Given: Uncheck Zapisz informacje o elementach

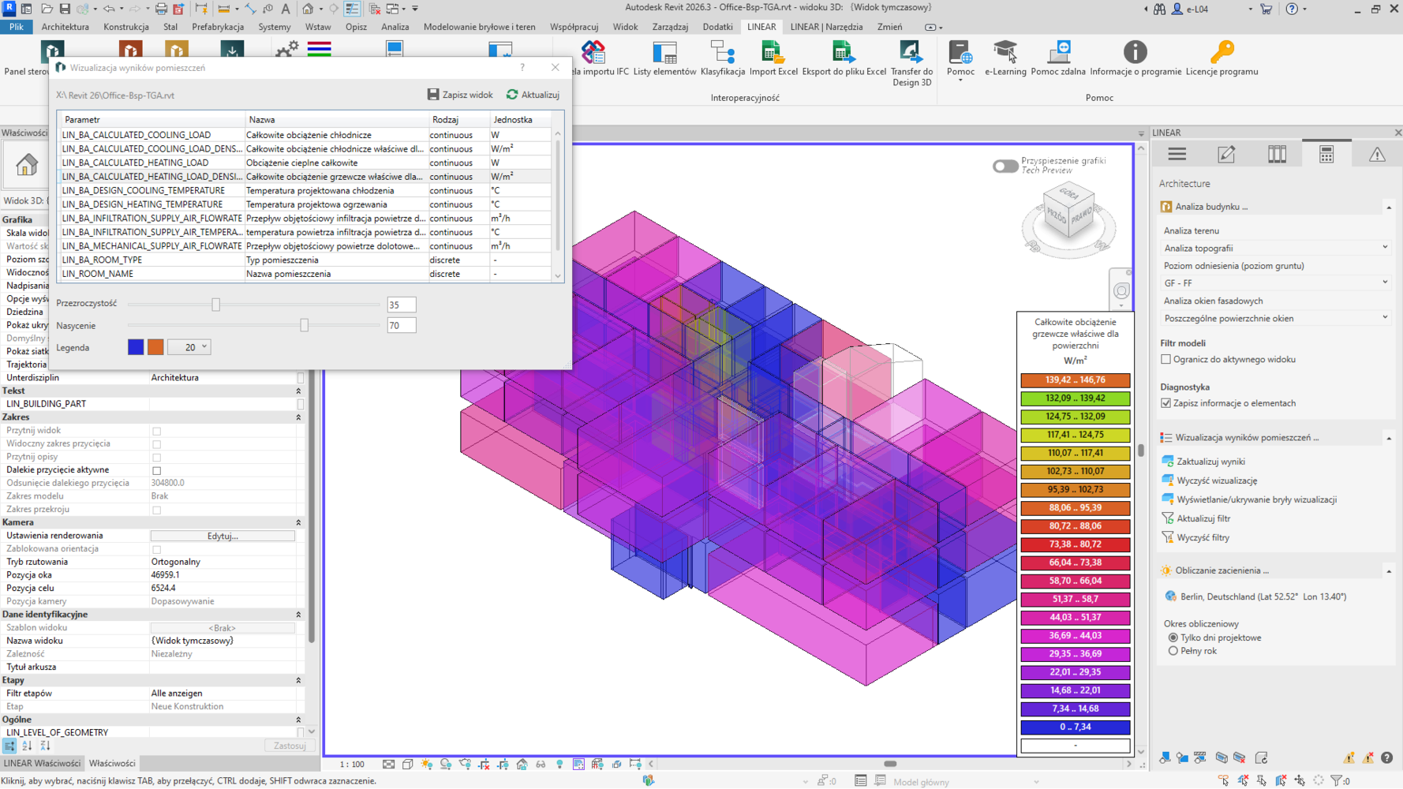Looking at the screenshot, I should [x=1165, y=403].
